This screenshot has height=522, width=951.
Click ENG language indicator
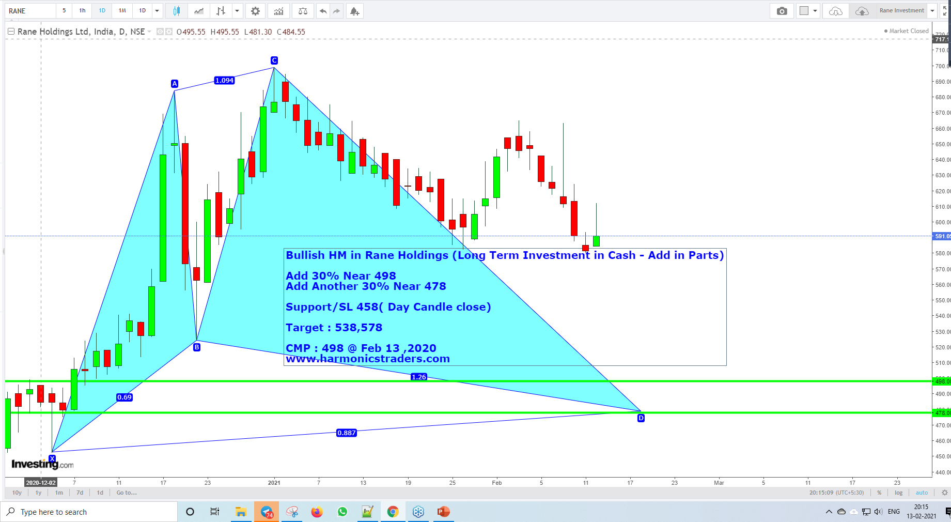point(894,512)
